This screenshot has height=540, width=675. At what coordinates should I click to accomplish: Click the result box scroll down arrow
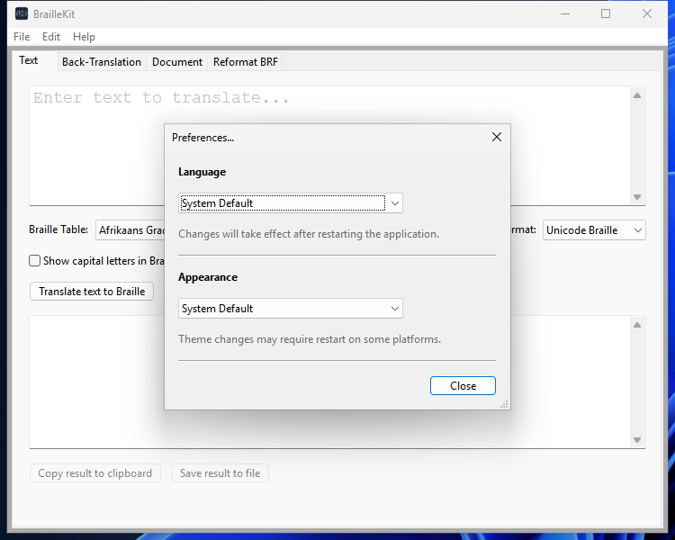637,440
